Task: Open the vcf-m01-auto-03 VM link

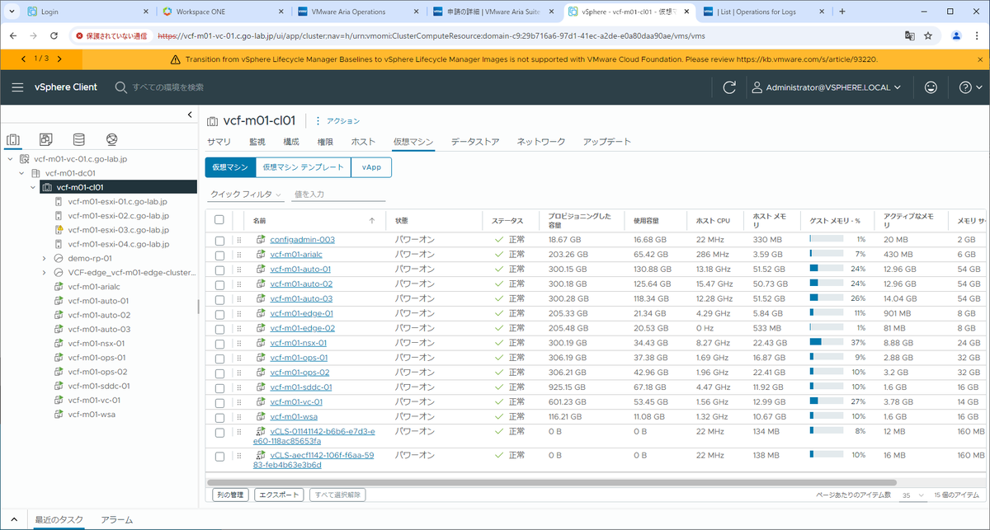Action: (301, 298)
